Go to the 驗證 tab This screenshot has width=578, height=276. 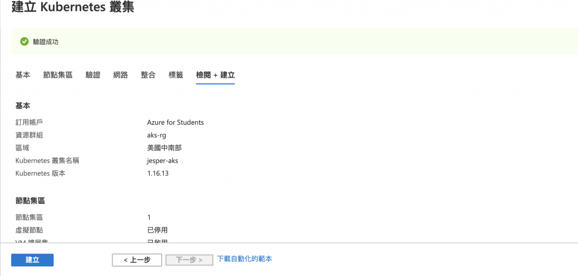point(93,75)
